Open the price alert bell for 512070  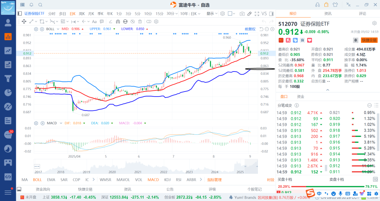pos(355,40)
